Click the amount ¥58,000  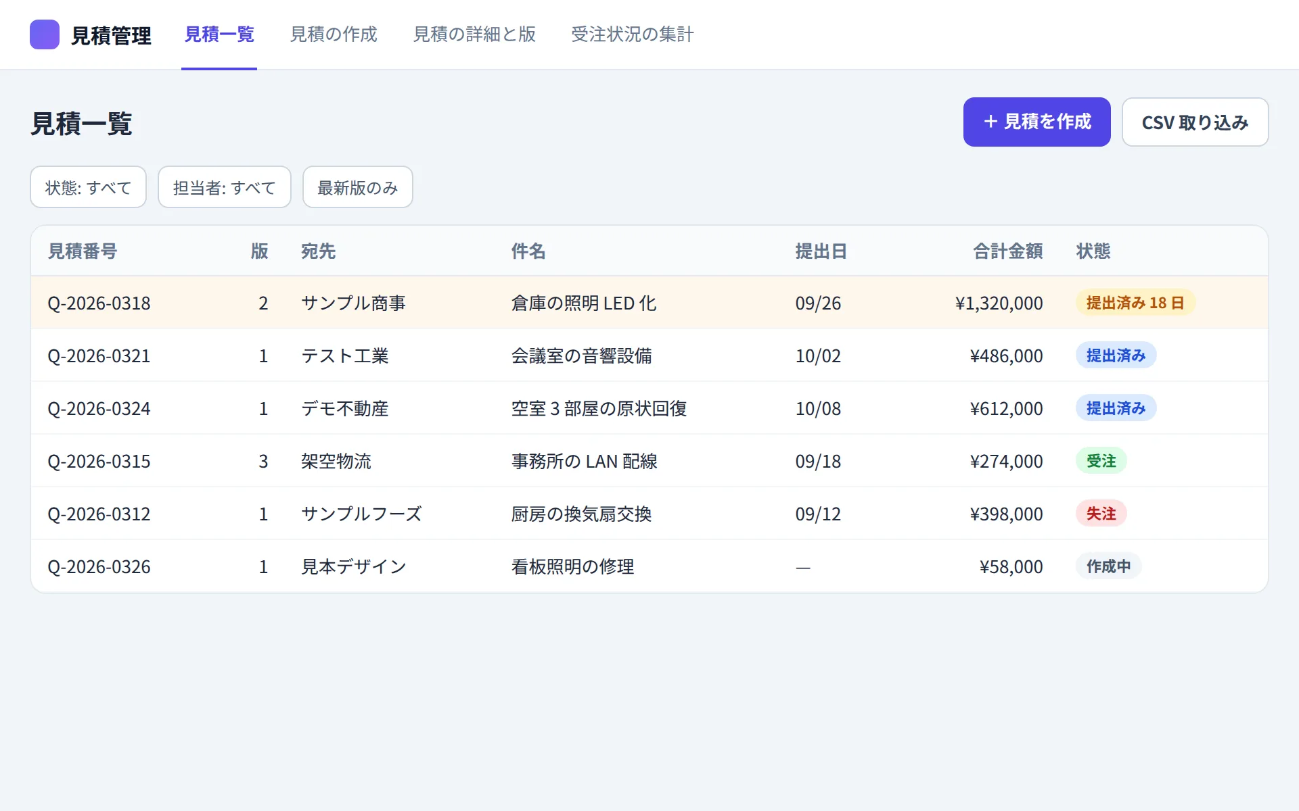coord(1011,566)
